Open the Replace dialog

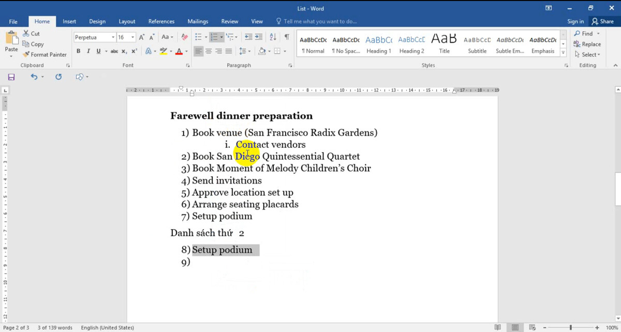587,44
